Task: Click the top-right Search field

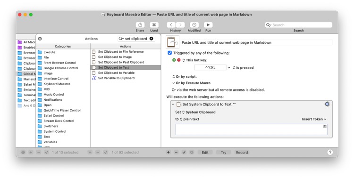Action: 299,25
